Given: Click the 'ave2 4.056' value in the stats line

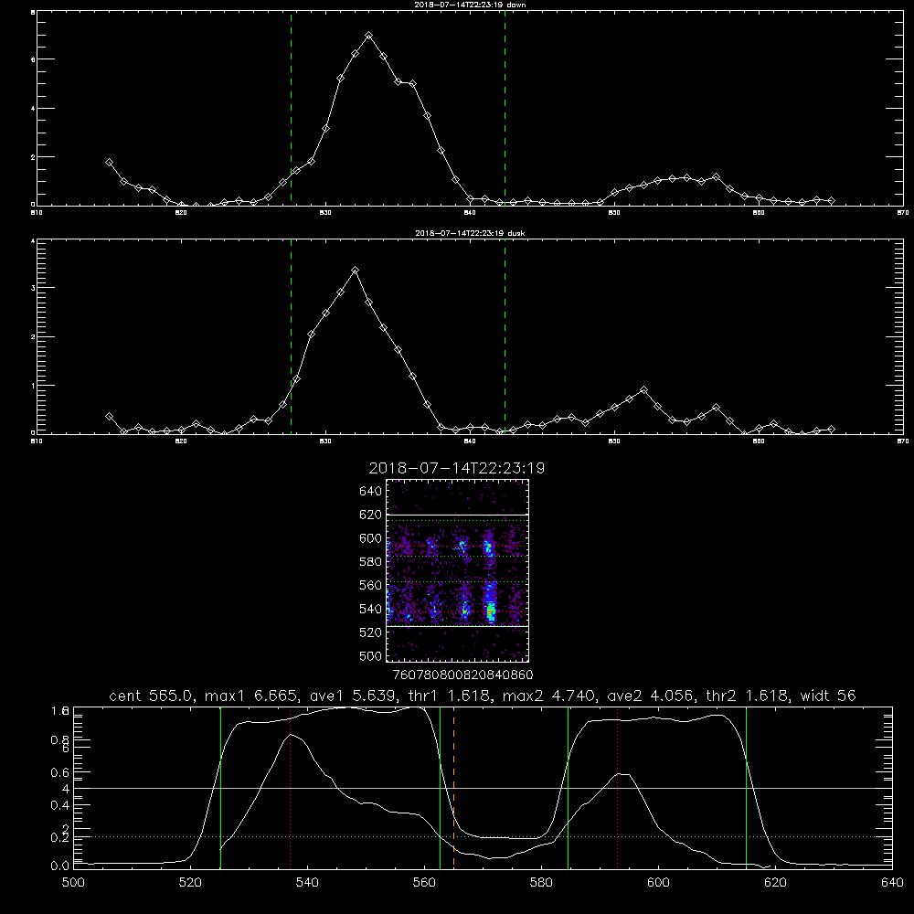Looking at the screenshot, I should 649,696.
